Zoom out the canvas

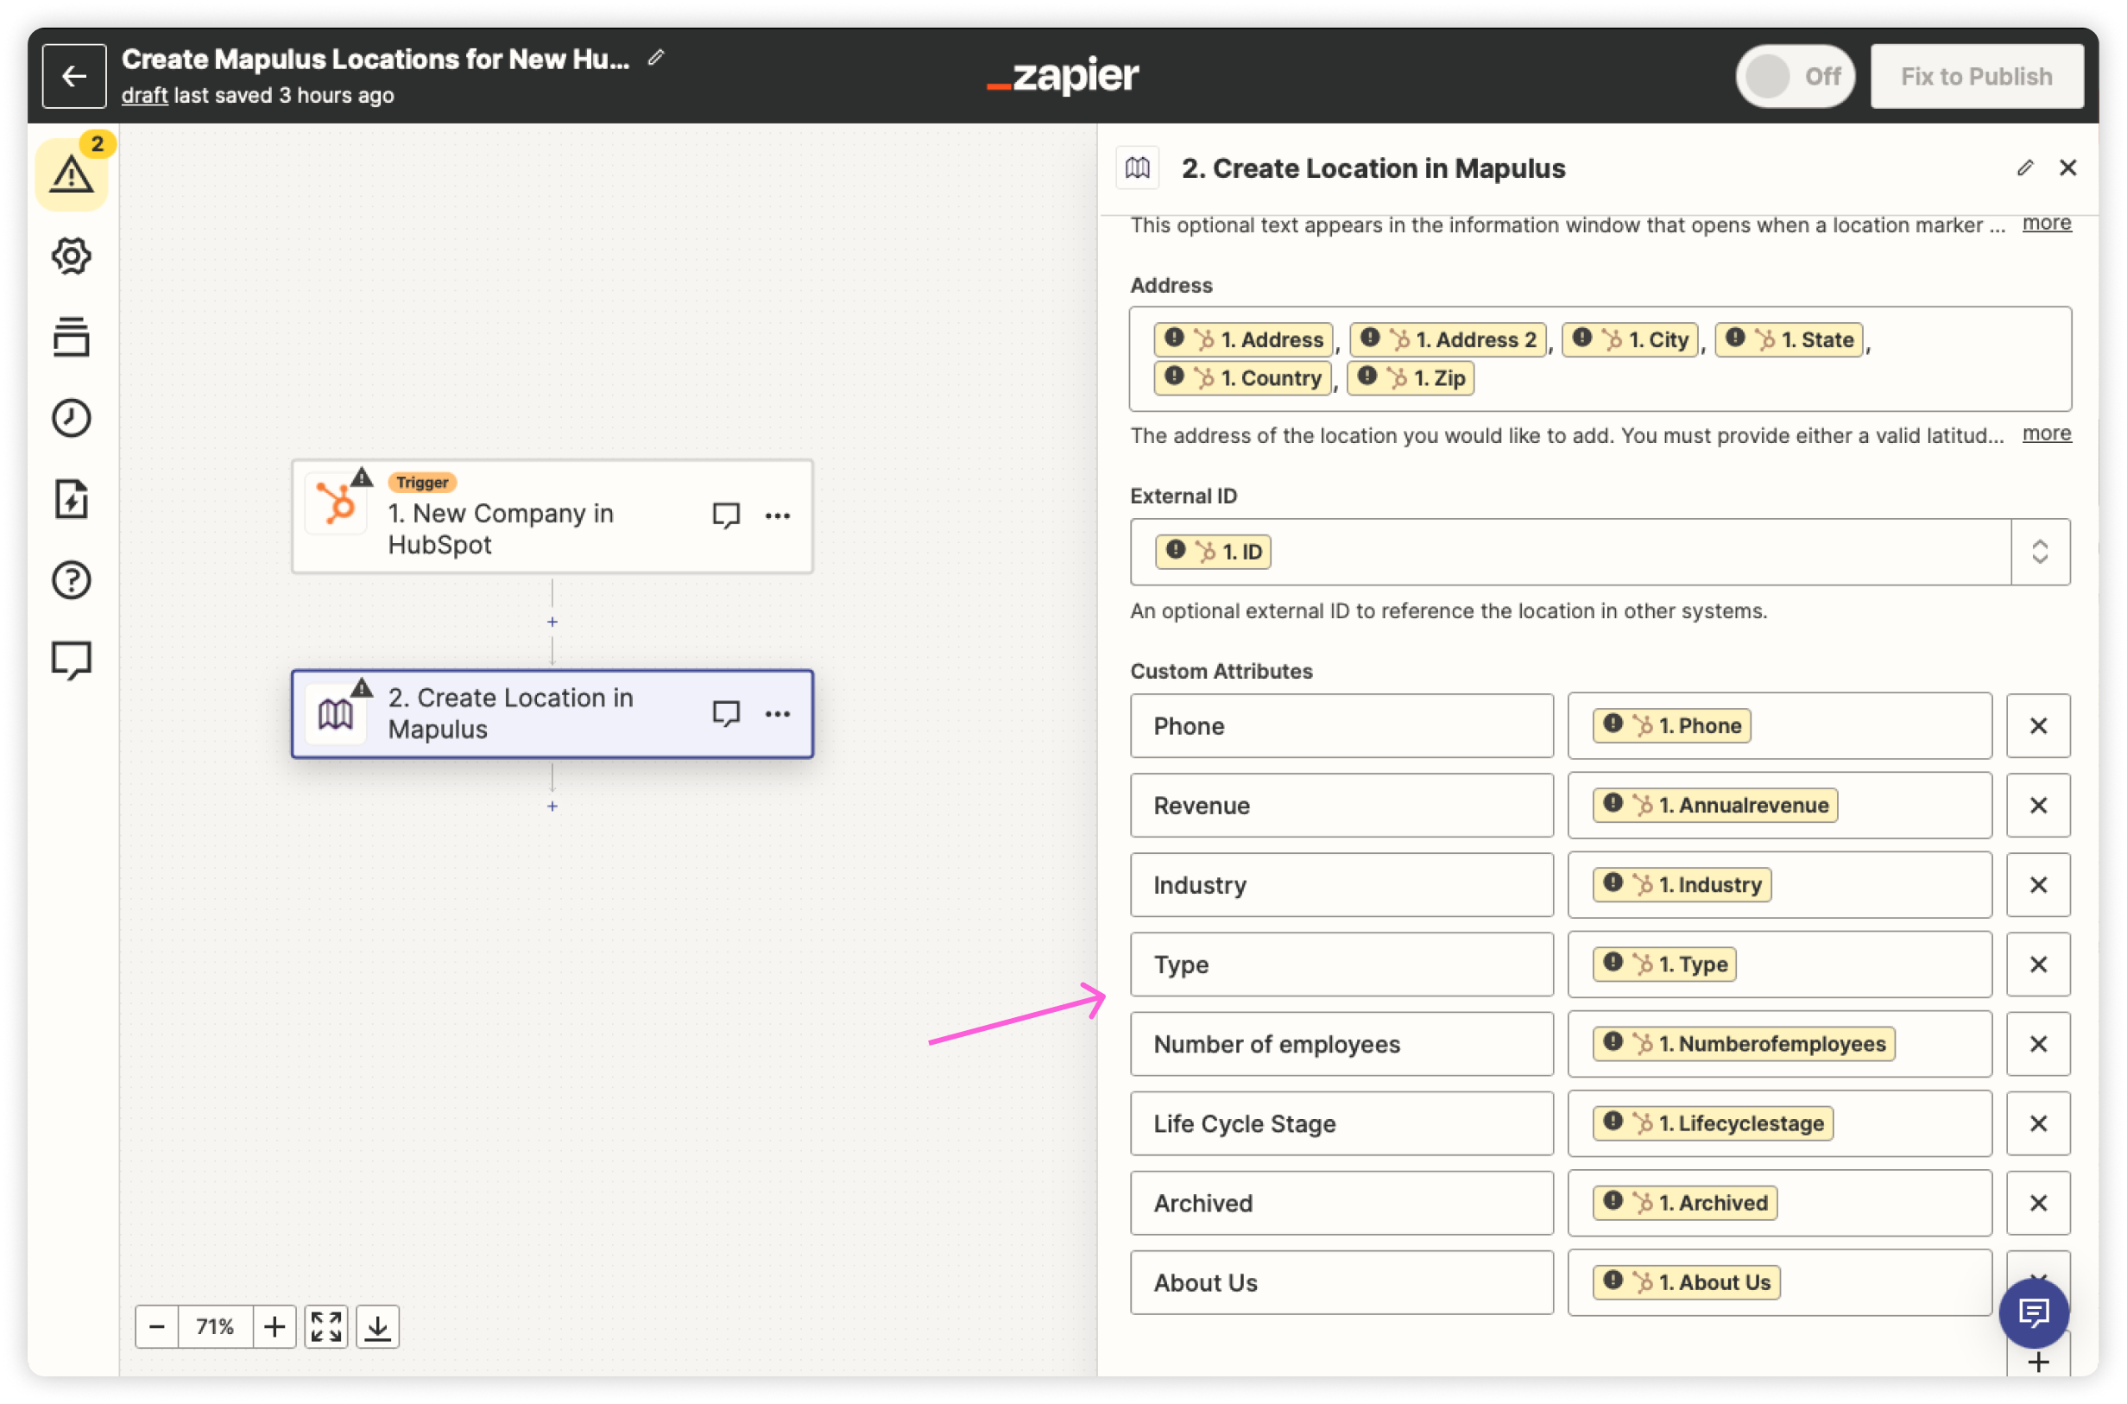156,1326
